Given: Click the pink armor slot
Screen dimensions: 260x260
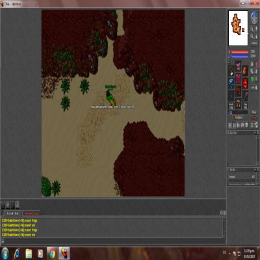Looking at the screenshot, I should point(238,79).
